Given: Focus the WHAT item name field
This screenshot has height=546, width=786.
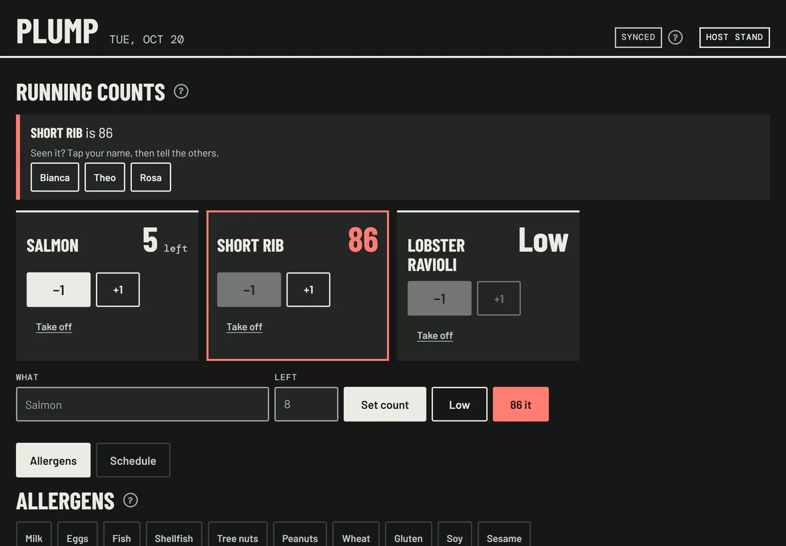Looking at the screenshot, I should coord(143,404).
